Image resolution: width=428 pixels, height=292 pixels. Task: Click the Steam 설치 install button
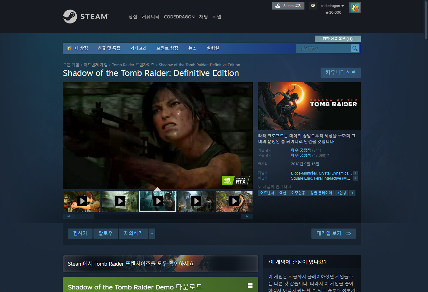click(x=288, y=6)
